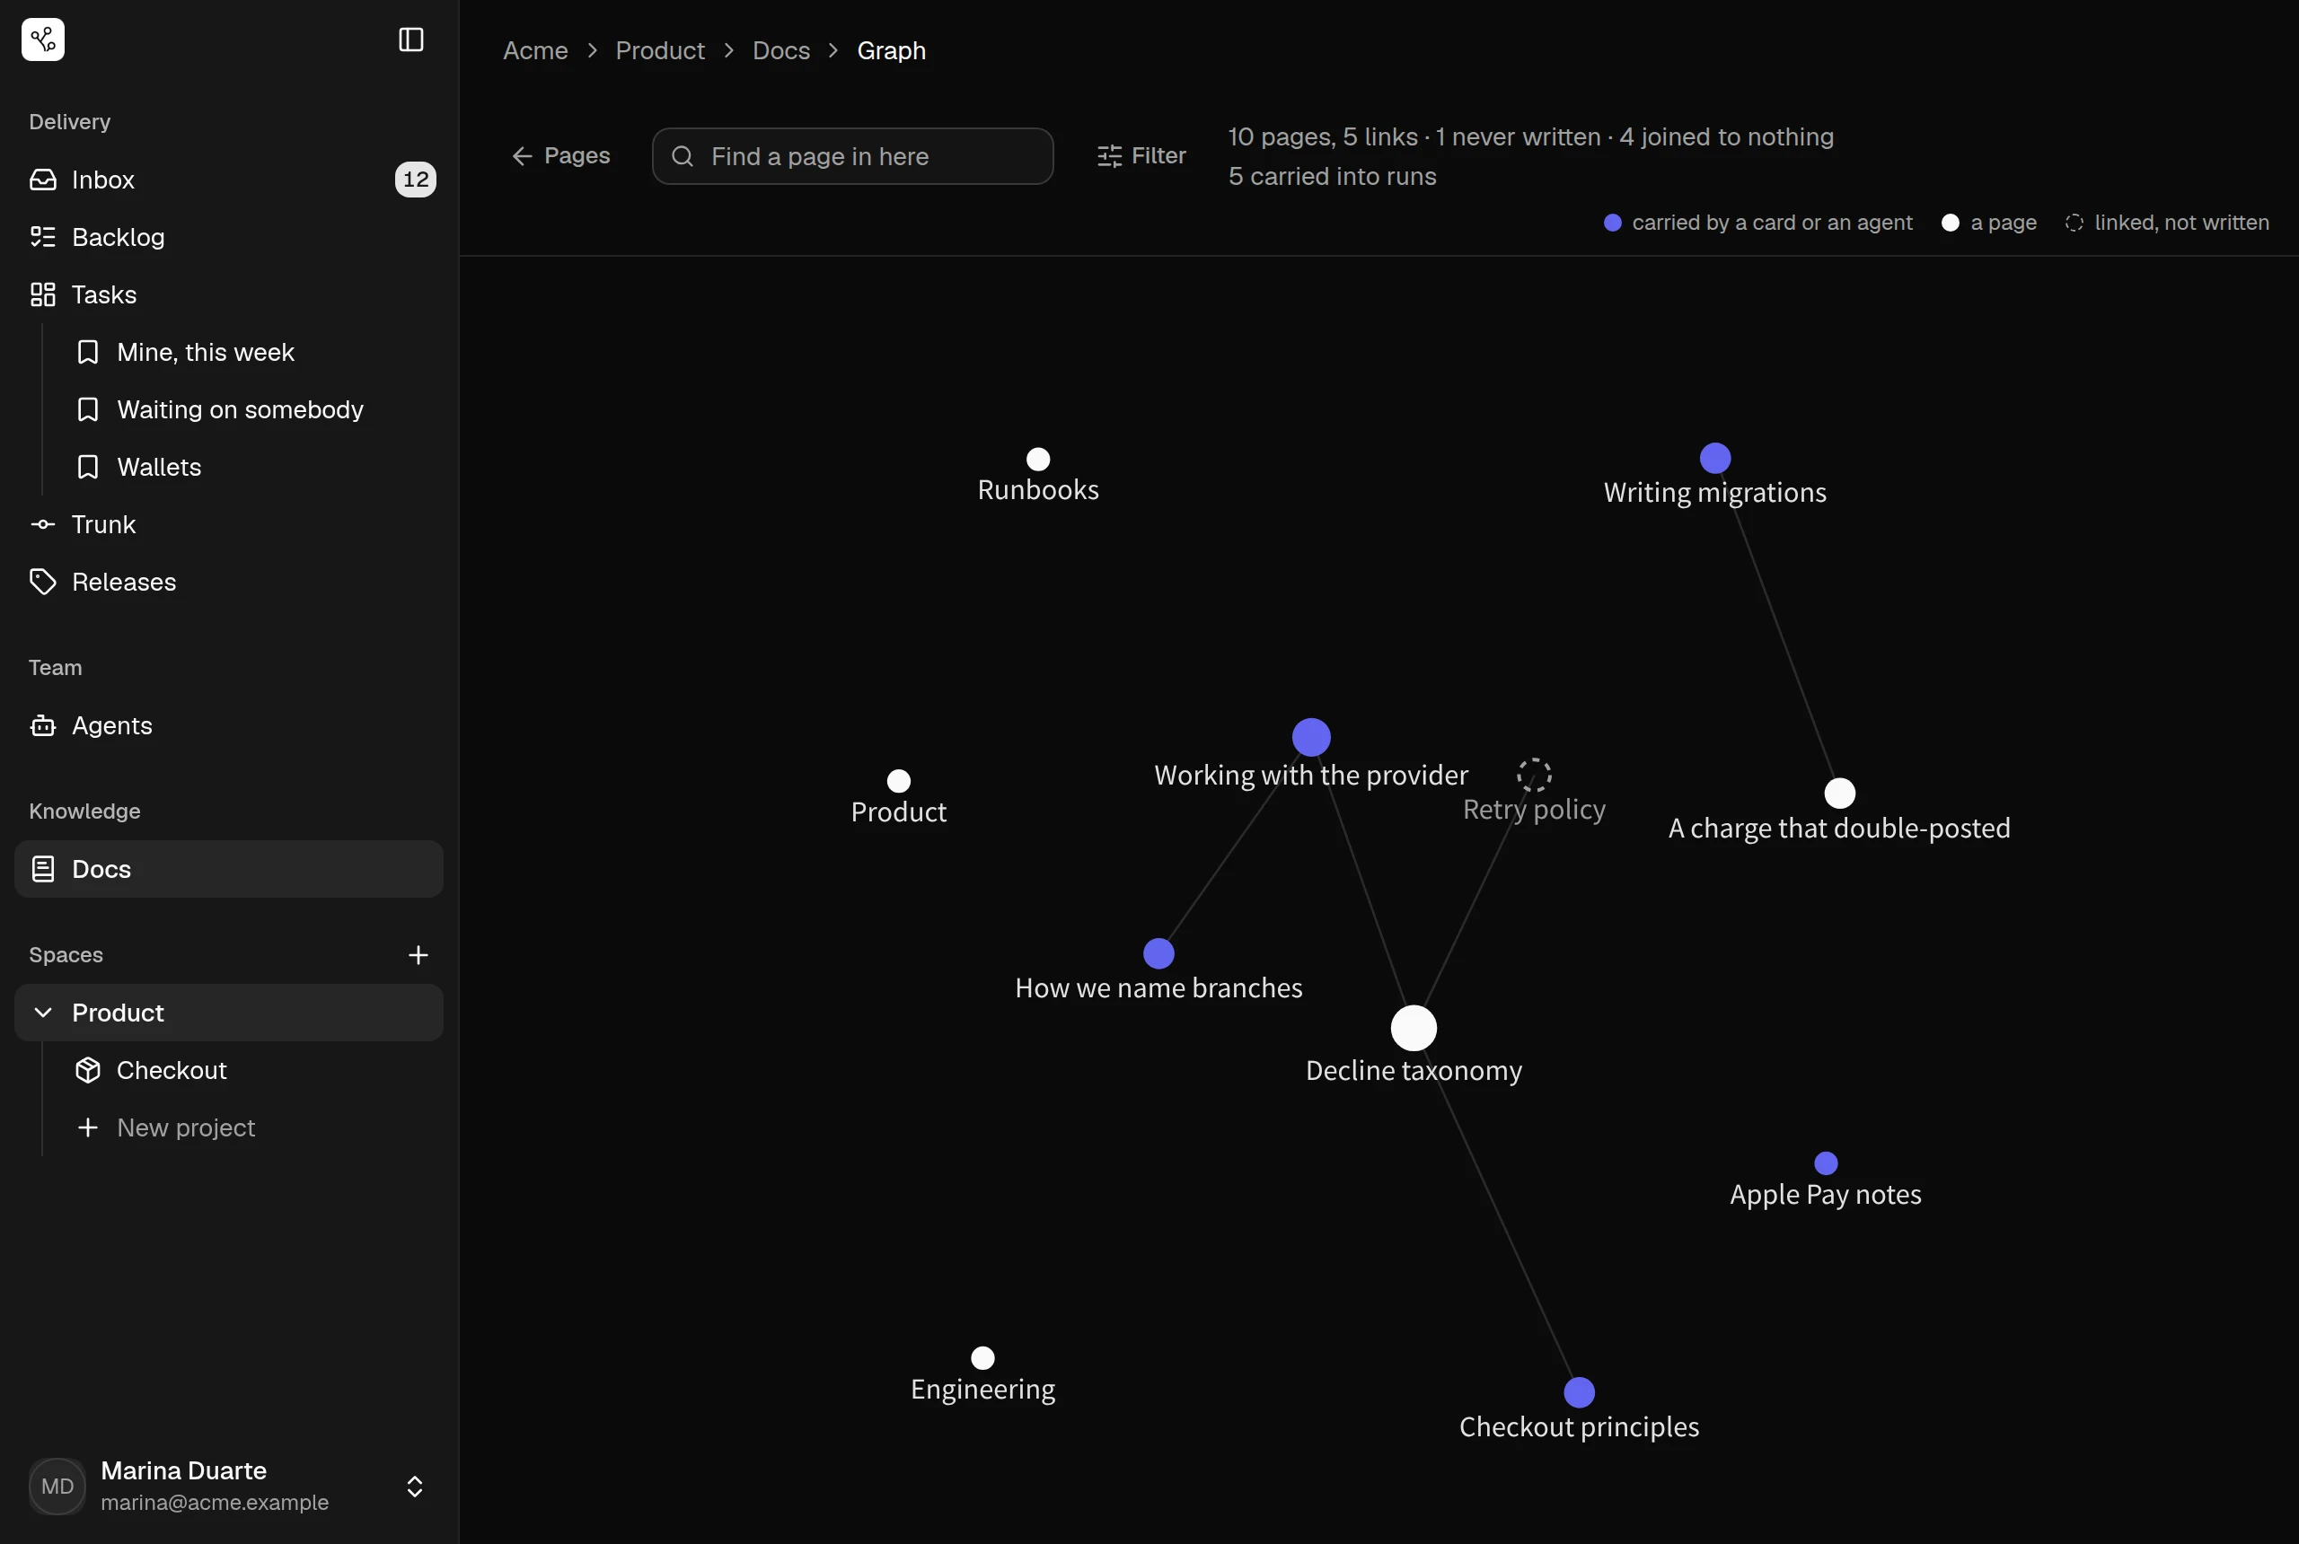Select 'How we name branches' node
The width and height of the screenshot is (2299, 1544).
[1158, 953]
